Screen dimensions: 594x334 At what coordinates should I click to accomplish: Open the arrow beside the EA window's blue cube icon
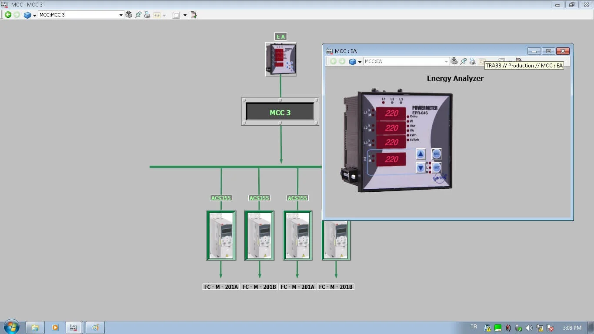pyautogui.click(x=360, y=62)
